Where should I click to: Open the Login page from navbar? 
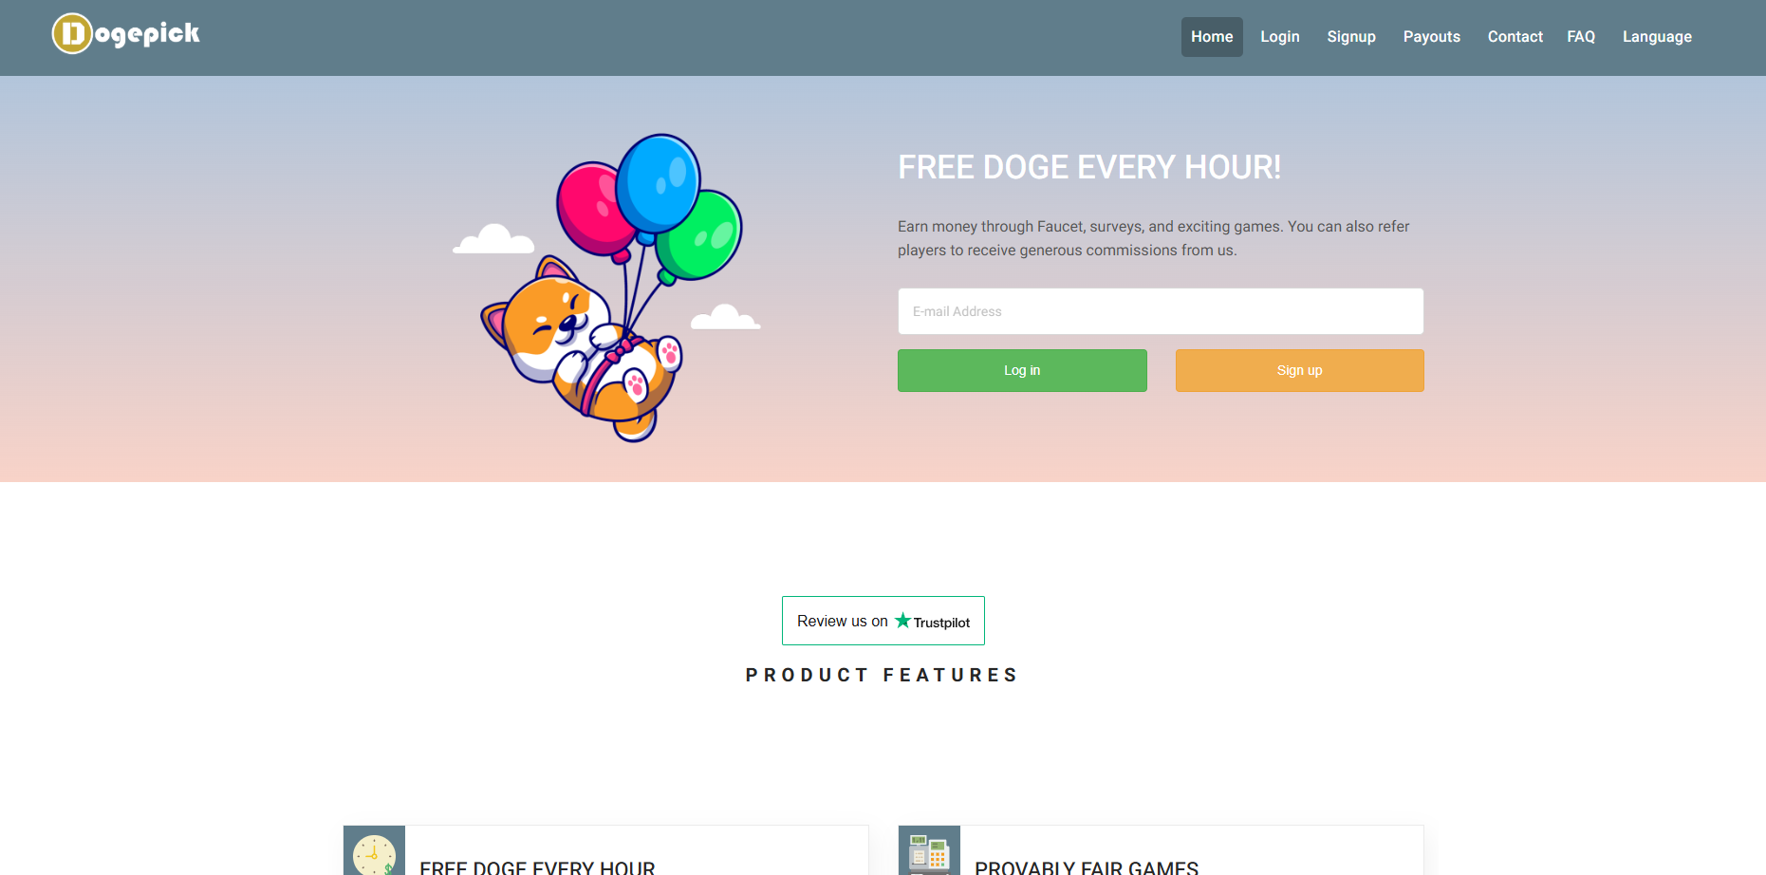coord(1280,37)
